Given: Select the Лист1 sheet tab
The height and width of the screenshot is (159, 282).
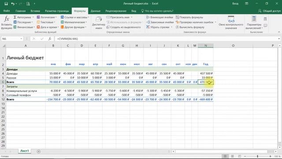Looking at the screenshot, I should point(25,151).
